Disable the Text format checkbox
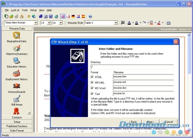This screenshot has width=193, height=138. click(92, 94)
